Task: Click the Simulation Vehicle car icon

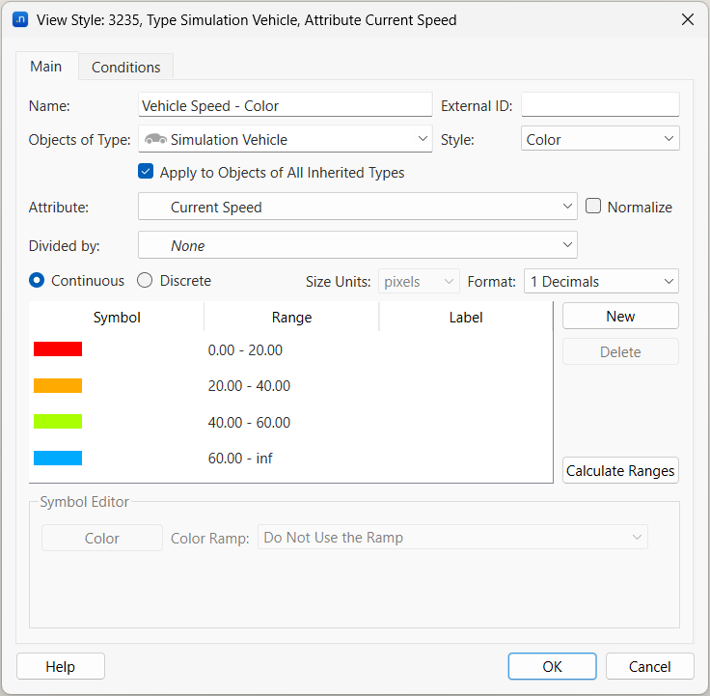Action: point(154,140)
